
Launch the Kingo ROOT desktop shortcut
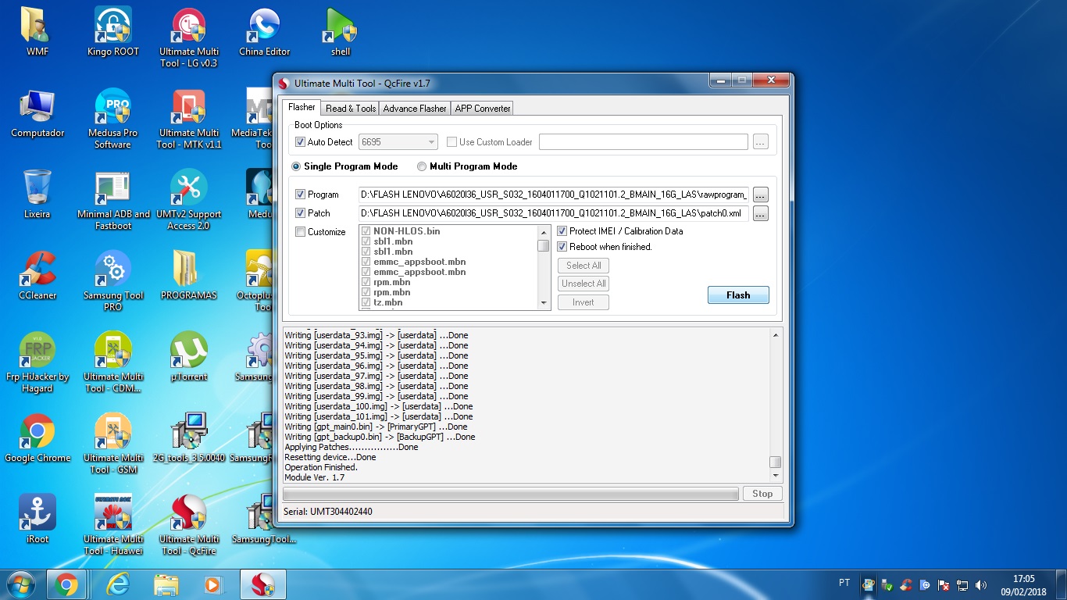[113, 31]
